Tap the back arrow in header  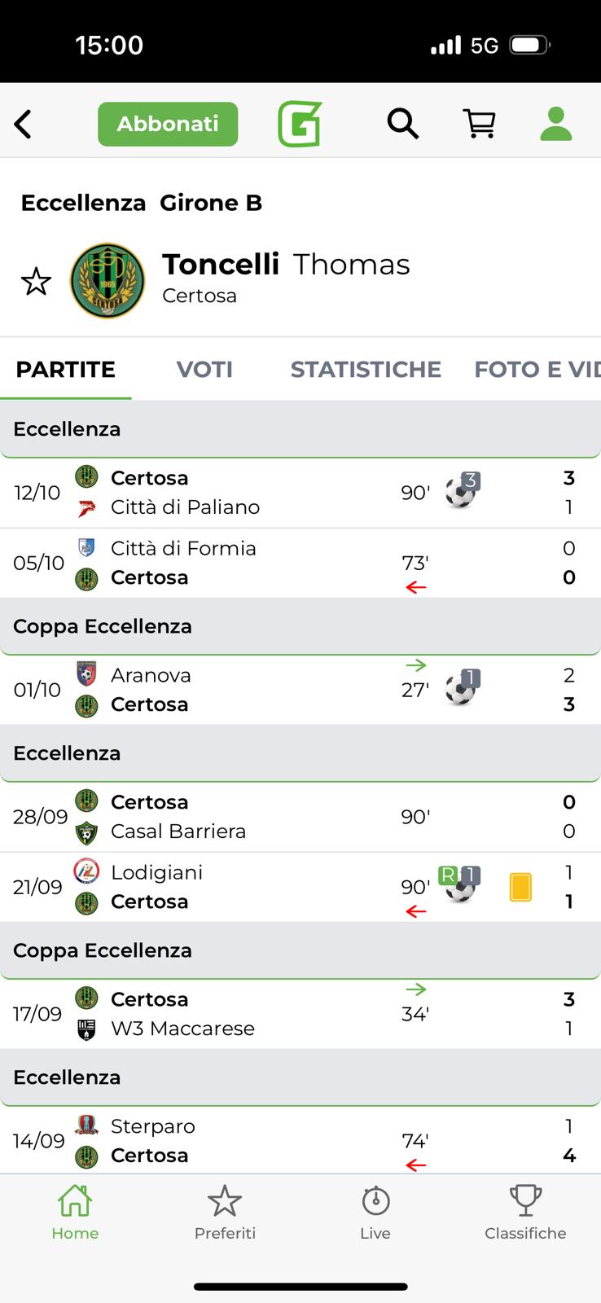[24, 125]
